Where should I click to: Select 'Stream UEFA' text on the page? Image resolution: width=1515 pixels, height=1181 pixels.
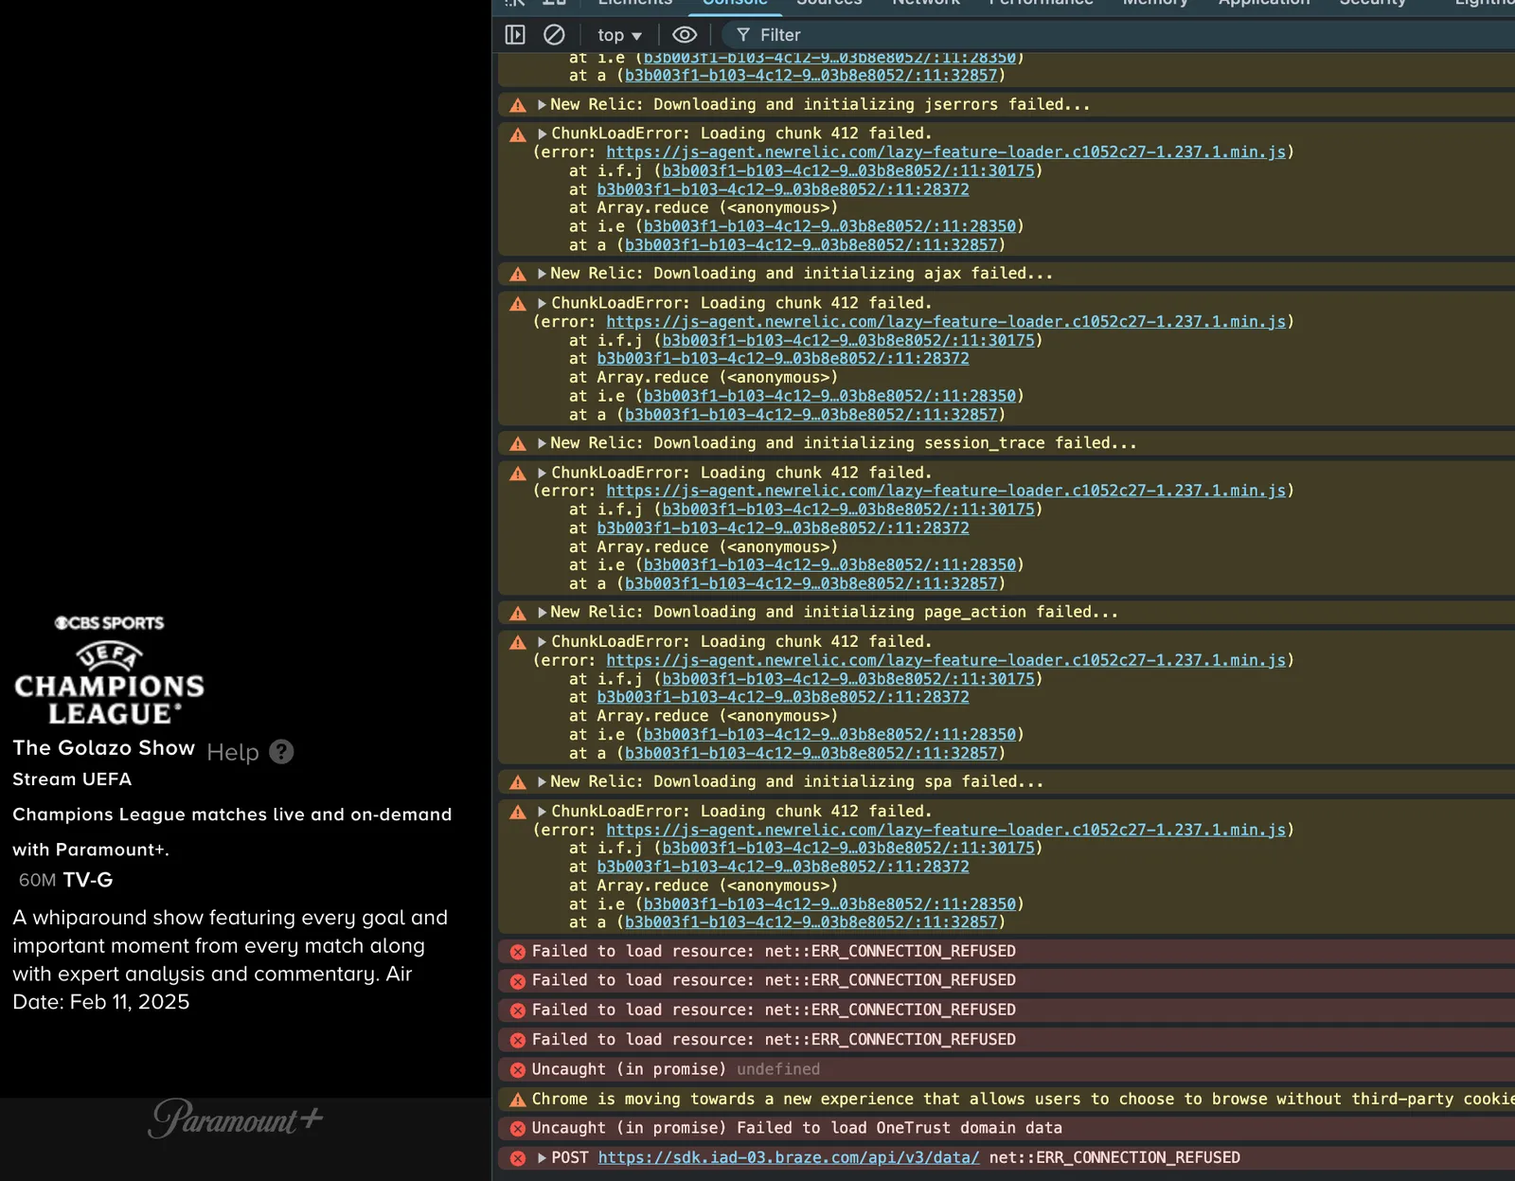pyautogui.click(x=72, y=779)
